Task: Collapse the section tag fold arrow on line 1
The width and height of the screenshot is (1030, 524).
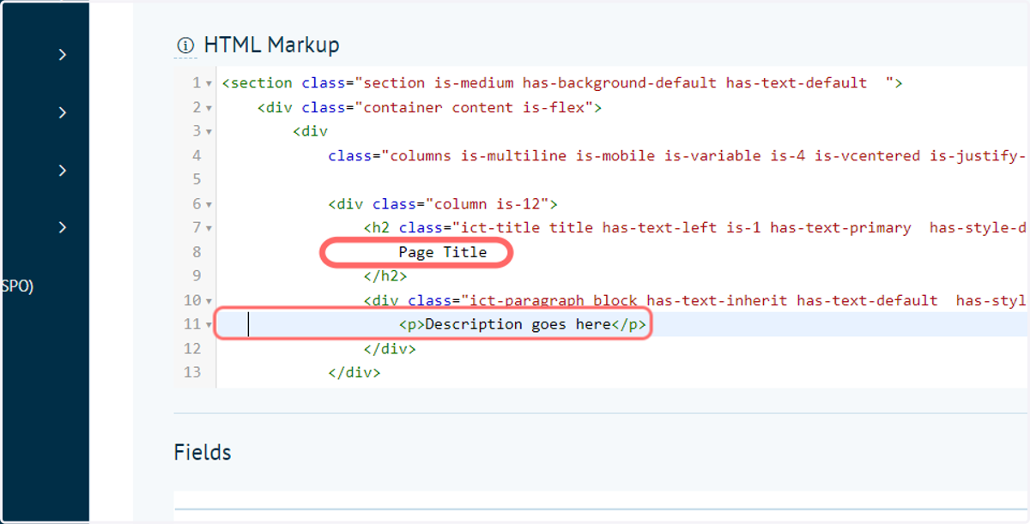Action: (209, 84)
